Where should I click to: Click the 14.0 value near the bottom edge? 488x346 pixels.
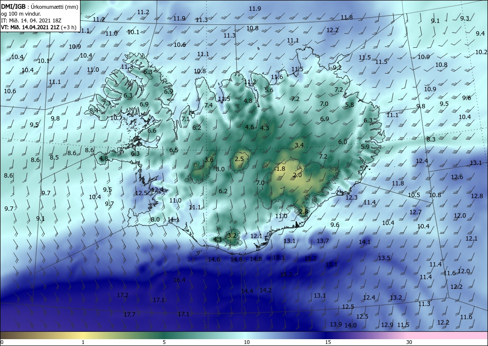(x=350, y=326)
